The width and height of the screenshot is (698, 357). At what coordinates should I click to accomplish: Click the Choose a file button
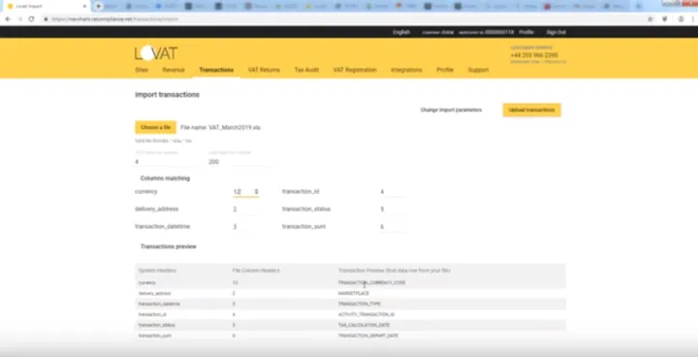(x=156, y=127)
